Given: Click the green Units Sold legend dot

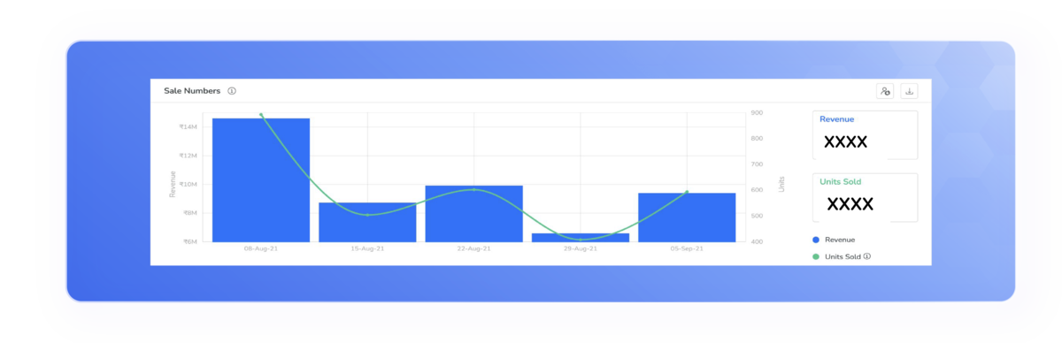Looking at the screenshot, I should [x=815, y=257].
